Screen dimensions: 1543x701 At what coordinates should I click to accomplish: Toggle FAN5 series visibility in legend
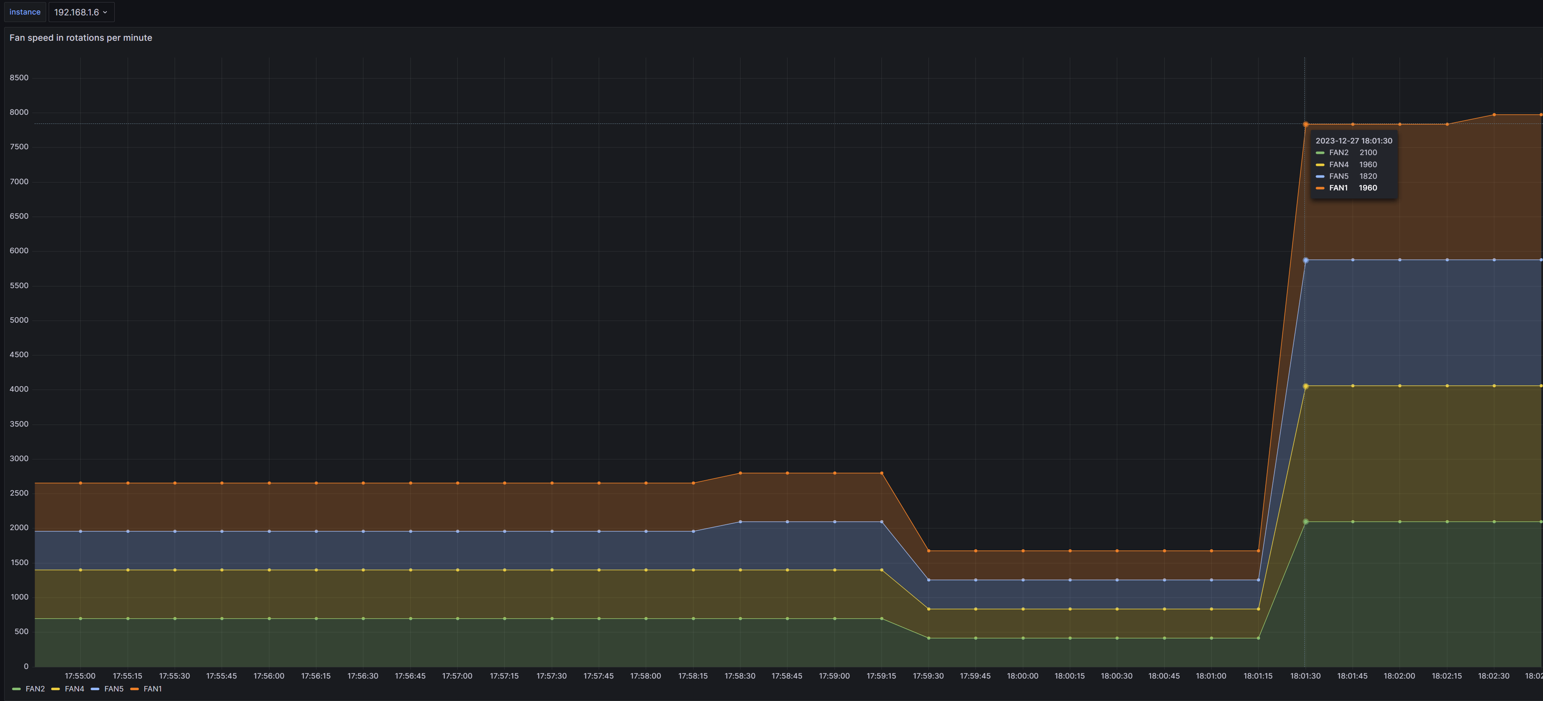click(114, 689)
